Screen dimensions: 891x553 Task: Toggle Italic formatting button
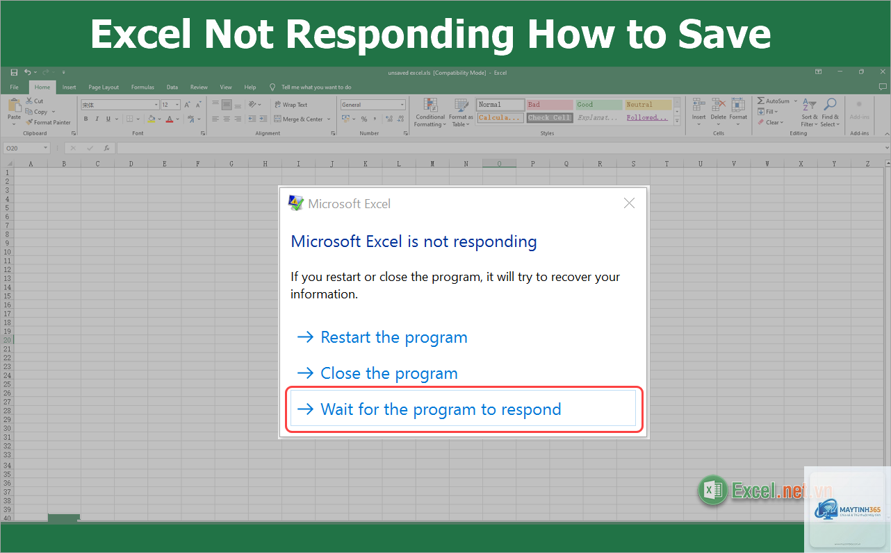click(x=96, y=119)
